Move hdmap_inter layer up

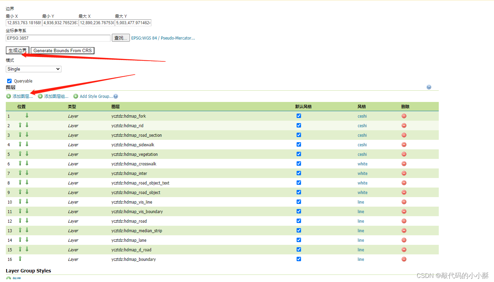(20, 173)
